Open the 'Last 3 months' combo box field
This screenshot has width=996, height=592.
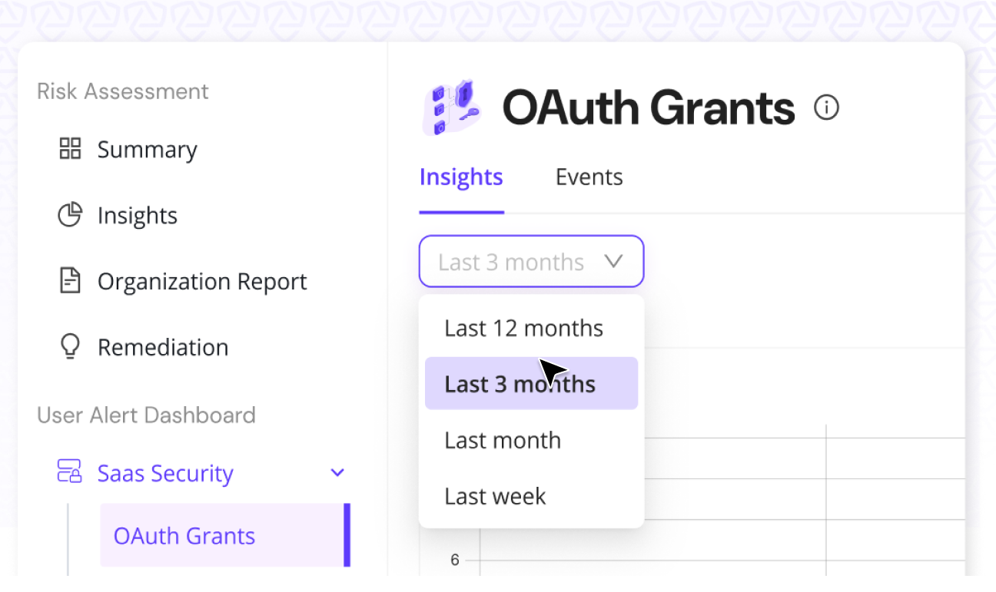[511, 262]
